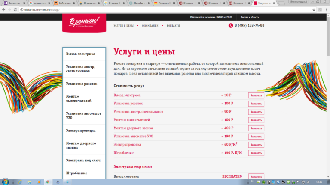Screen dimensions: 330x185
Task: Open «Монтаж дверного звонка» price list link
Action: click(133, 128)
